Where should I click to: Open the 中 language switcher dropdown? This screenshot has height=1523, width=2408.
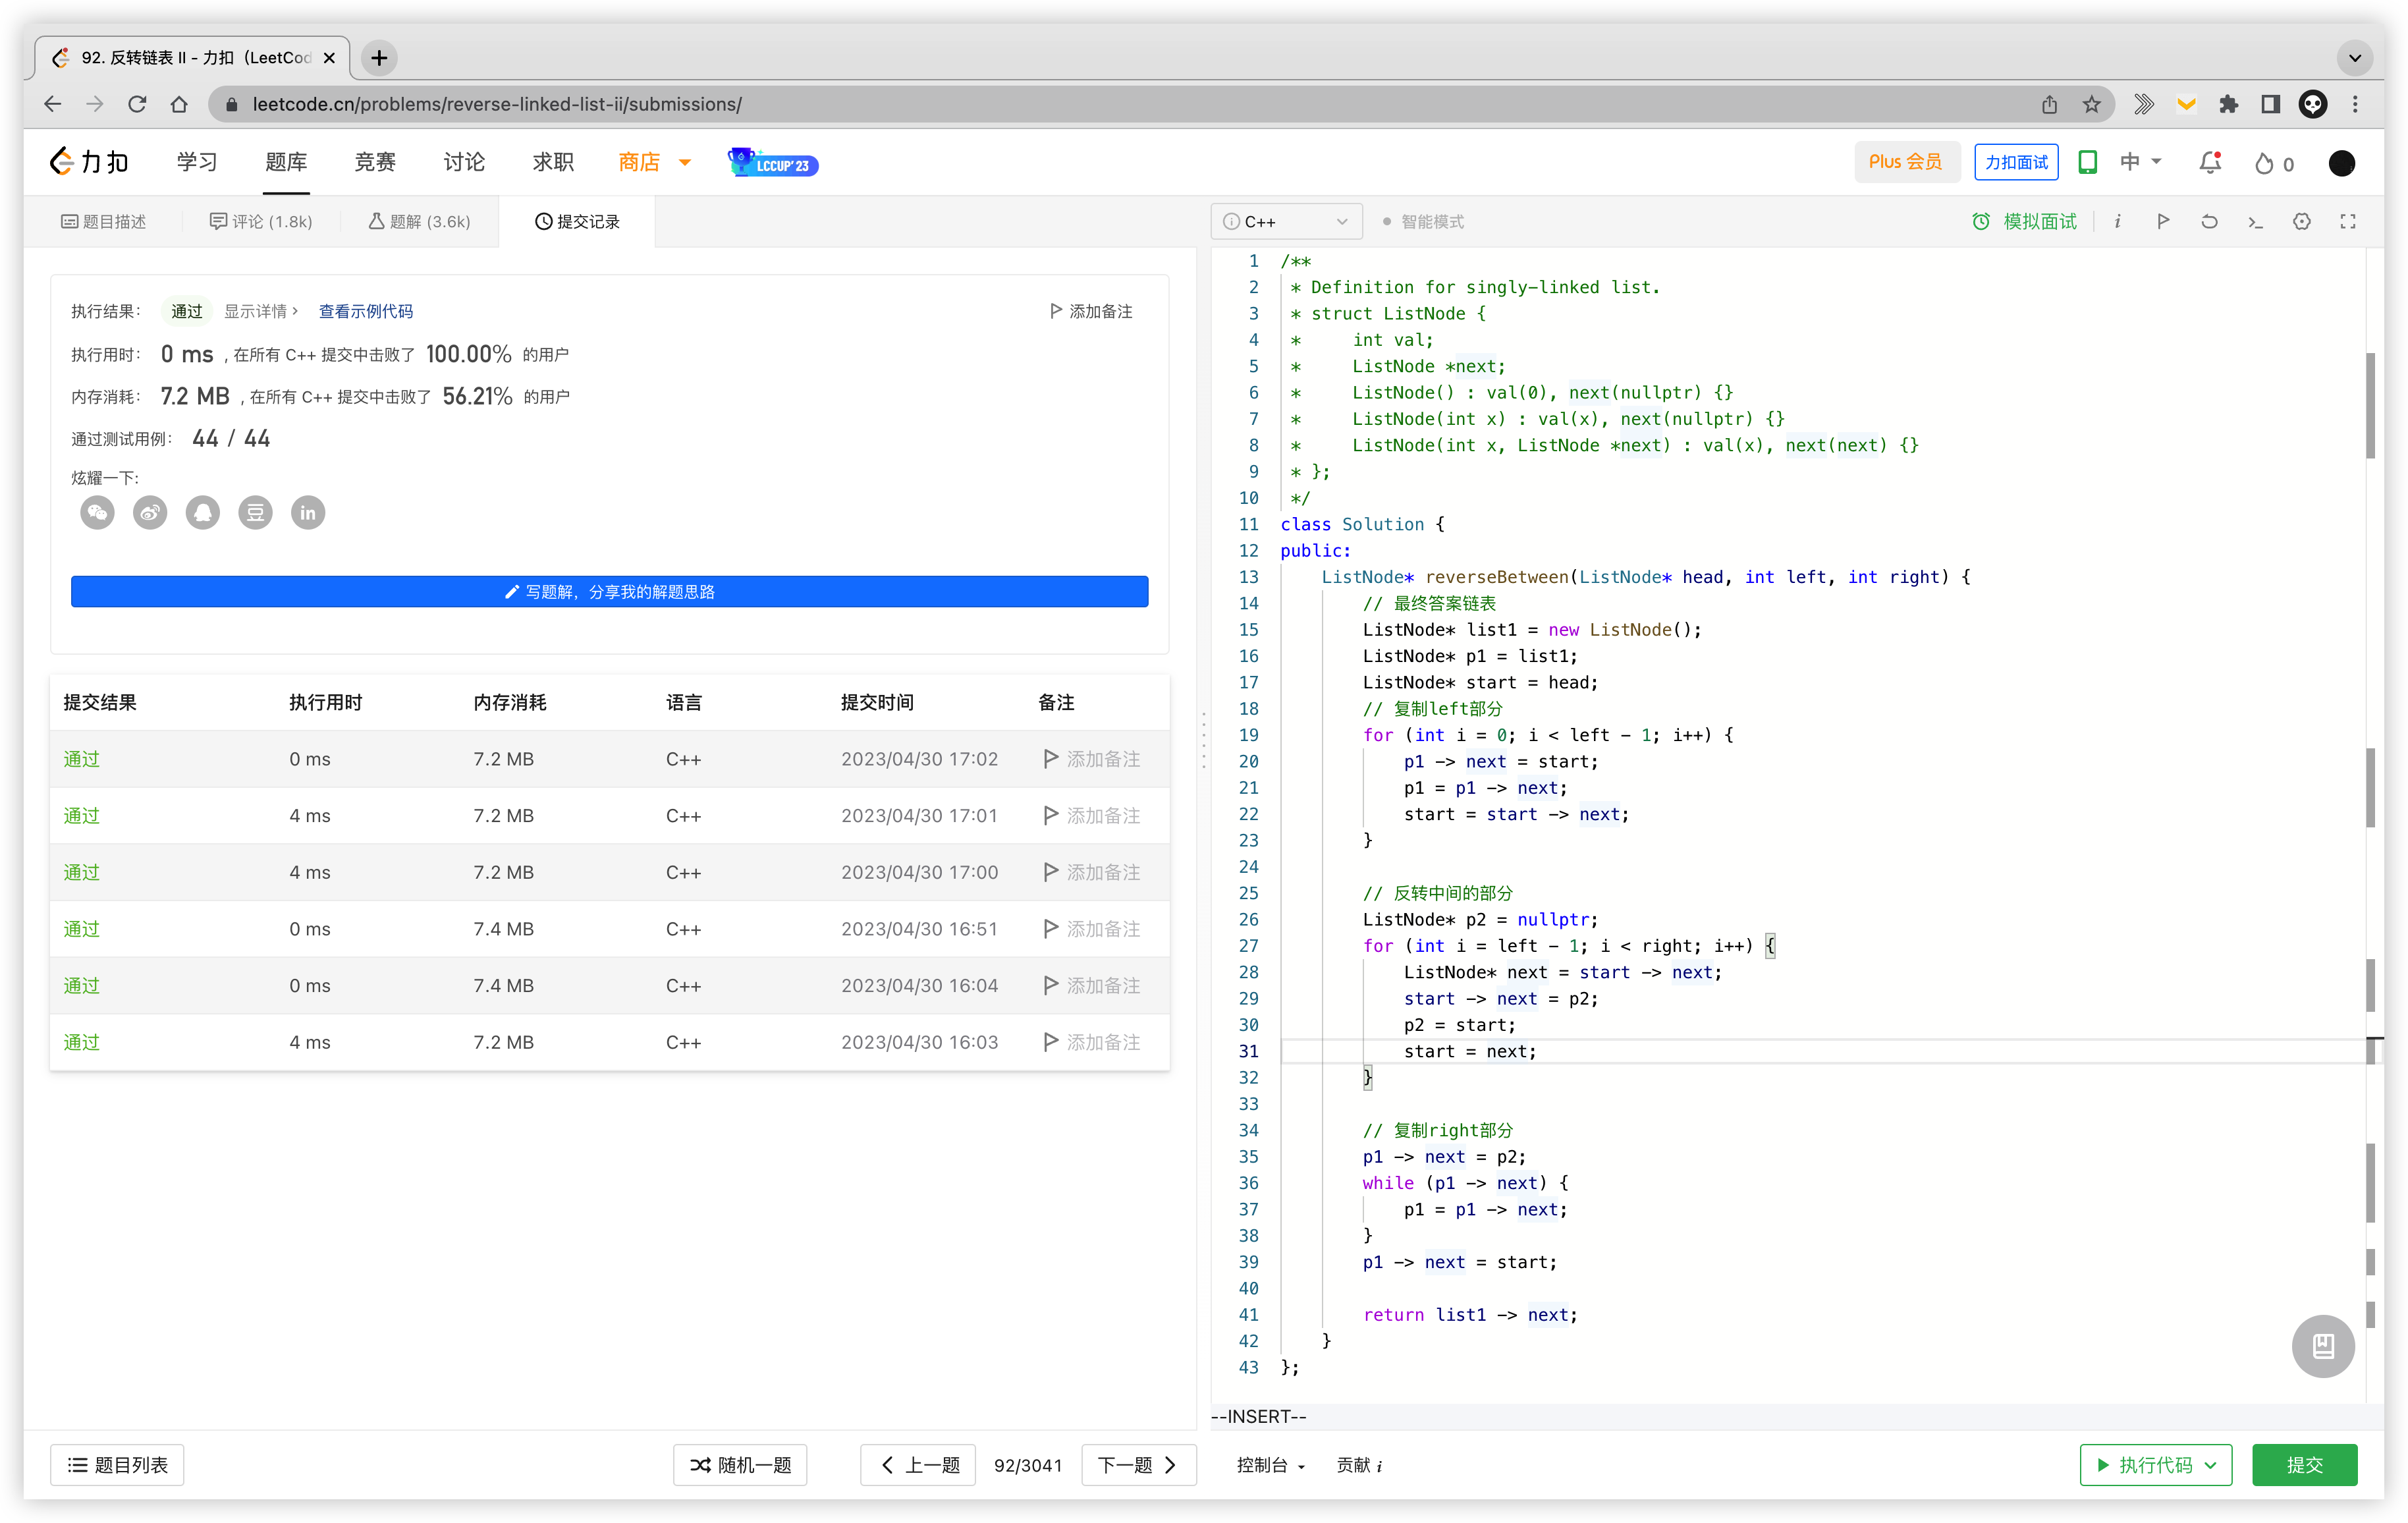click(x=2140, y=162)
